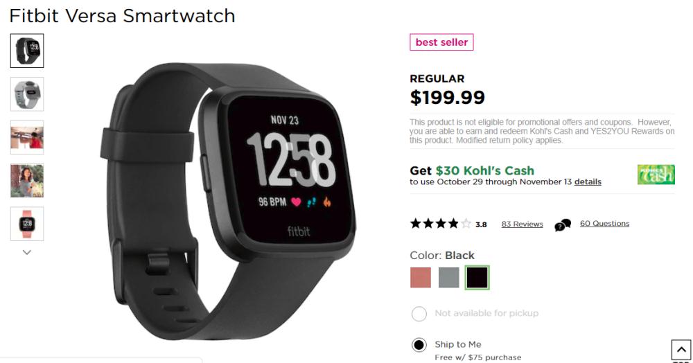Select the black watch thumbnail
Image resolution: width=693 pixels, height=363 pixels.
click(x=27, y=51)
